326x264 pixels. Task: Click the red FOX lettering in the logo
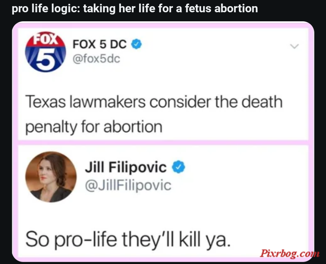click(46, 39)
